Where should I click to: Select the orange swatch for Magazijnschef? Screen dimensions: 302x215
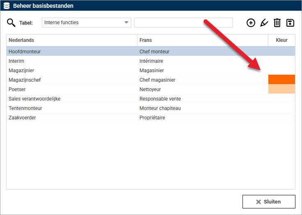[x=281, y=80]
